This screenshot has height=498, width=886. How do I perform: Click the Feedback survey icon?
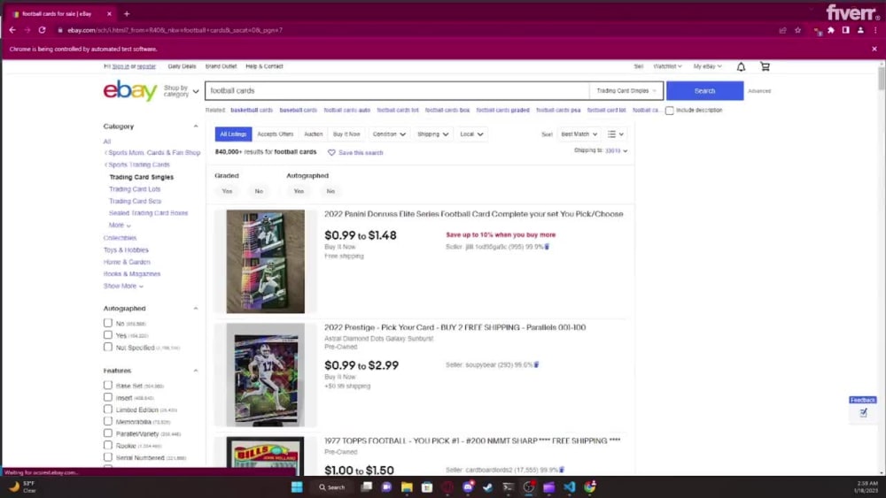863,413
